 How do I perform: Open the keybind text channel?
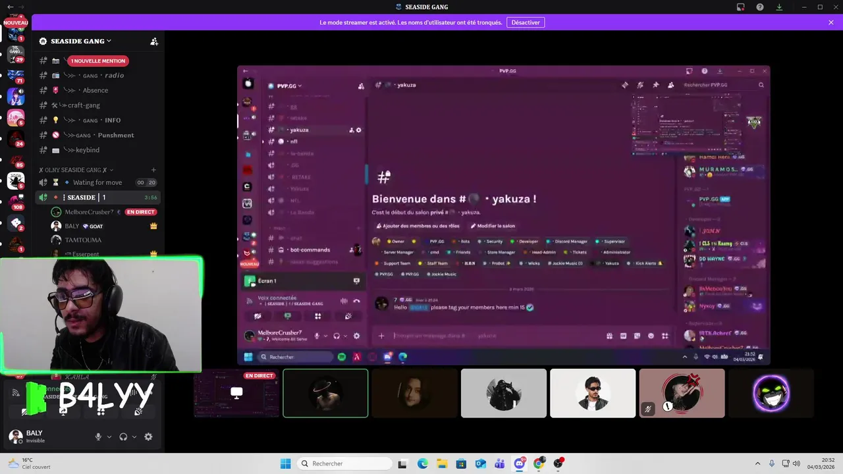click(99, 150)
